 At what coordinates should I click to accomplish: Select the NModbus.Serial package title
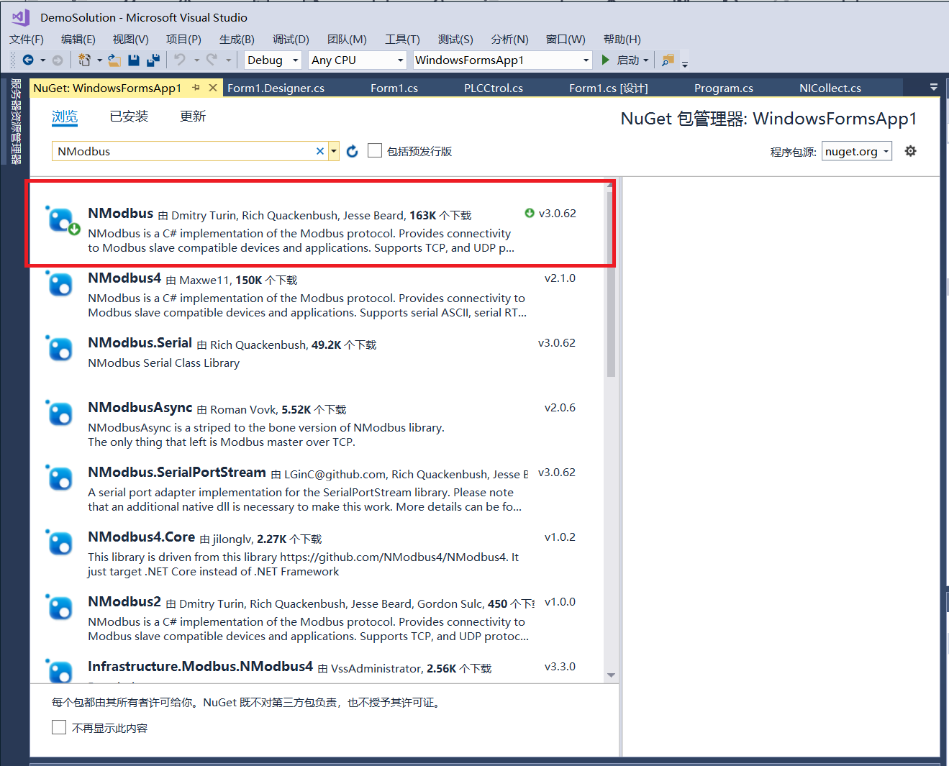pyautogui.click(x=140, y=343)
